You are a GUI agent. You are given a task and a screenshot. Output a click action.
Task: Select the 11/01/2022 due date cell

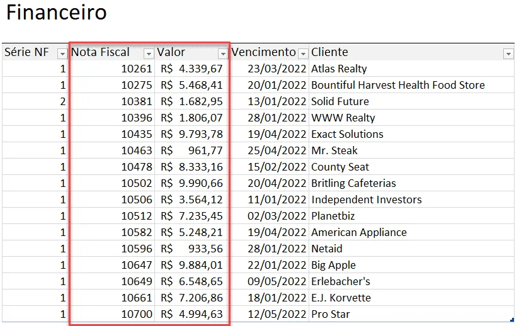tap(270, 200)
